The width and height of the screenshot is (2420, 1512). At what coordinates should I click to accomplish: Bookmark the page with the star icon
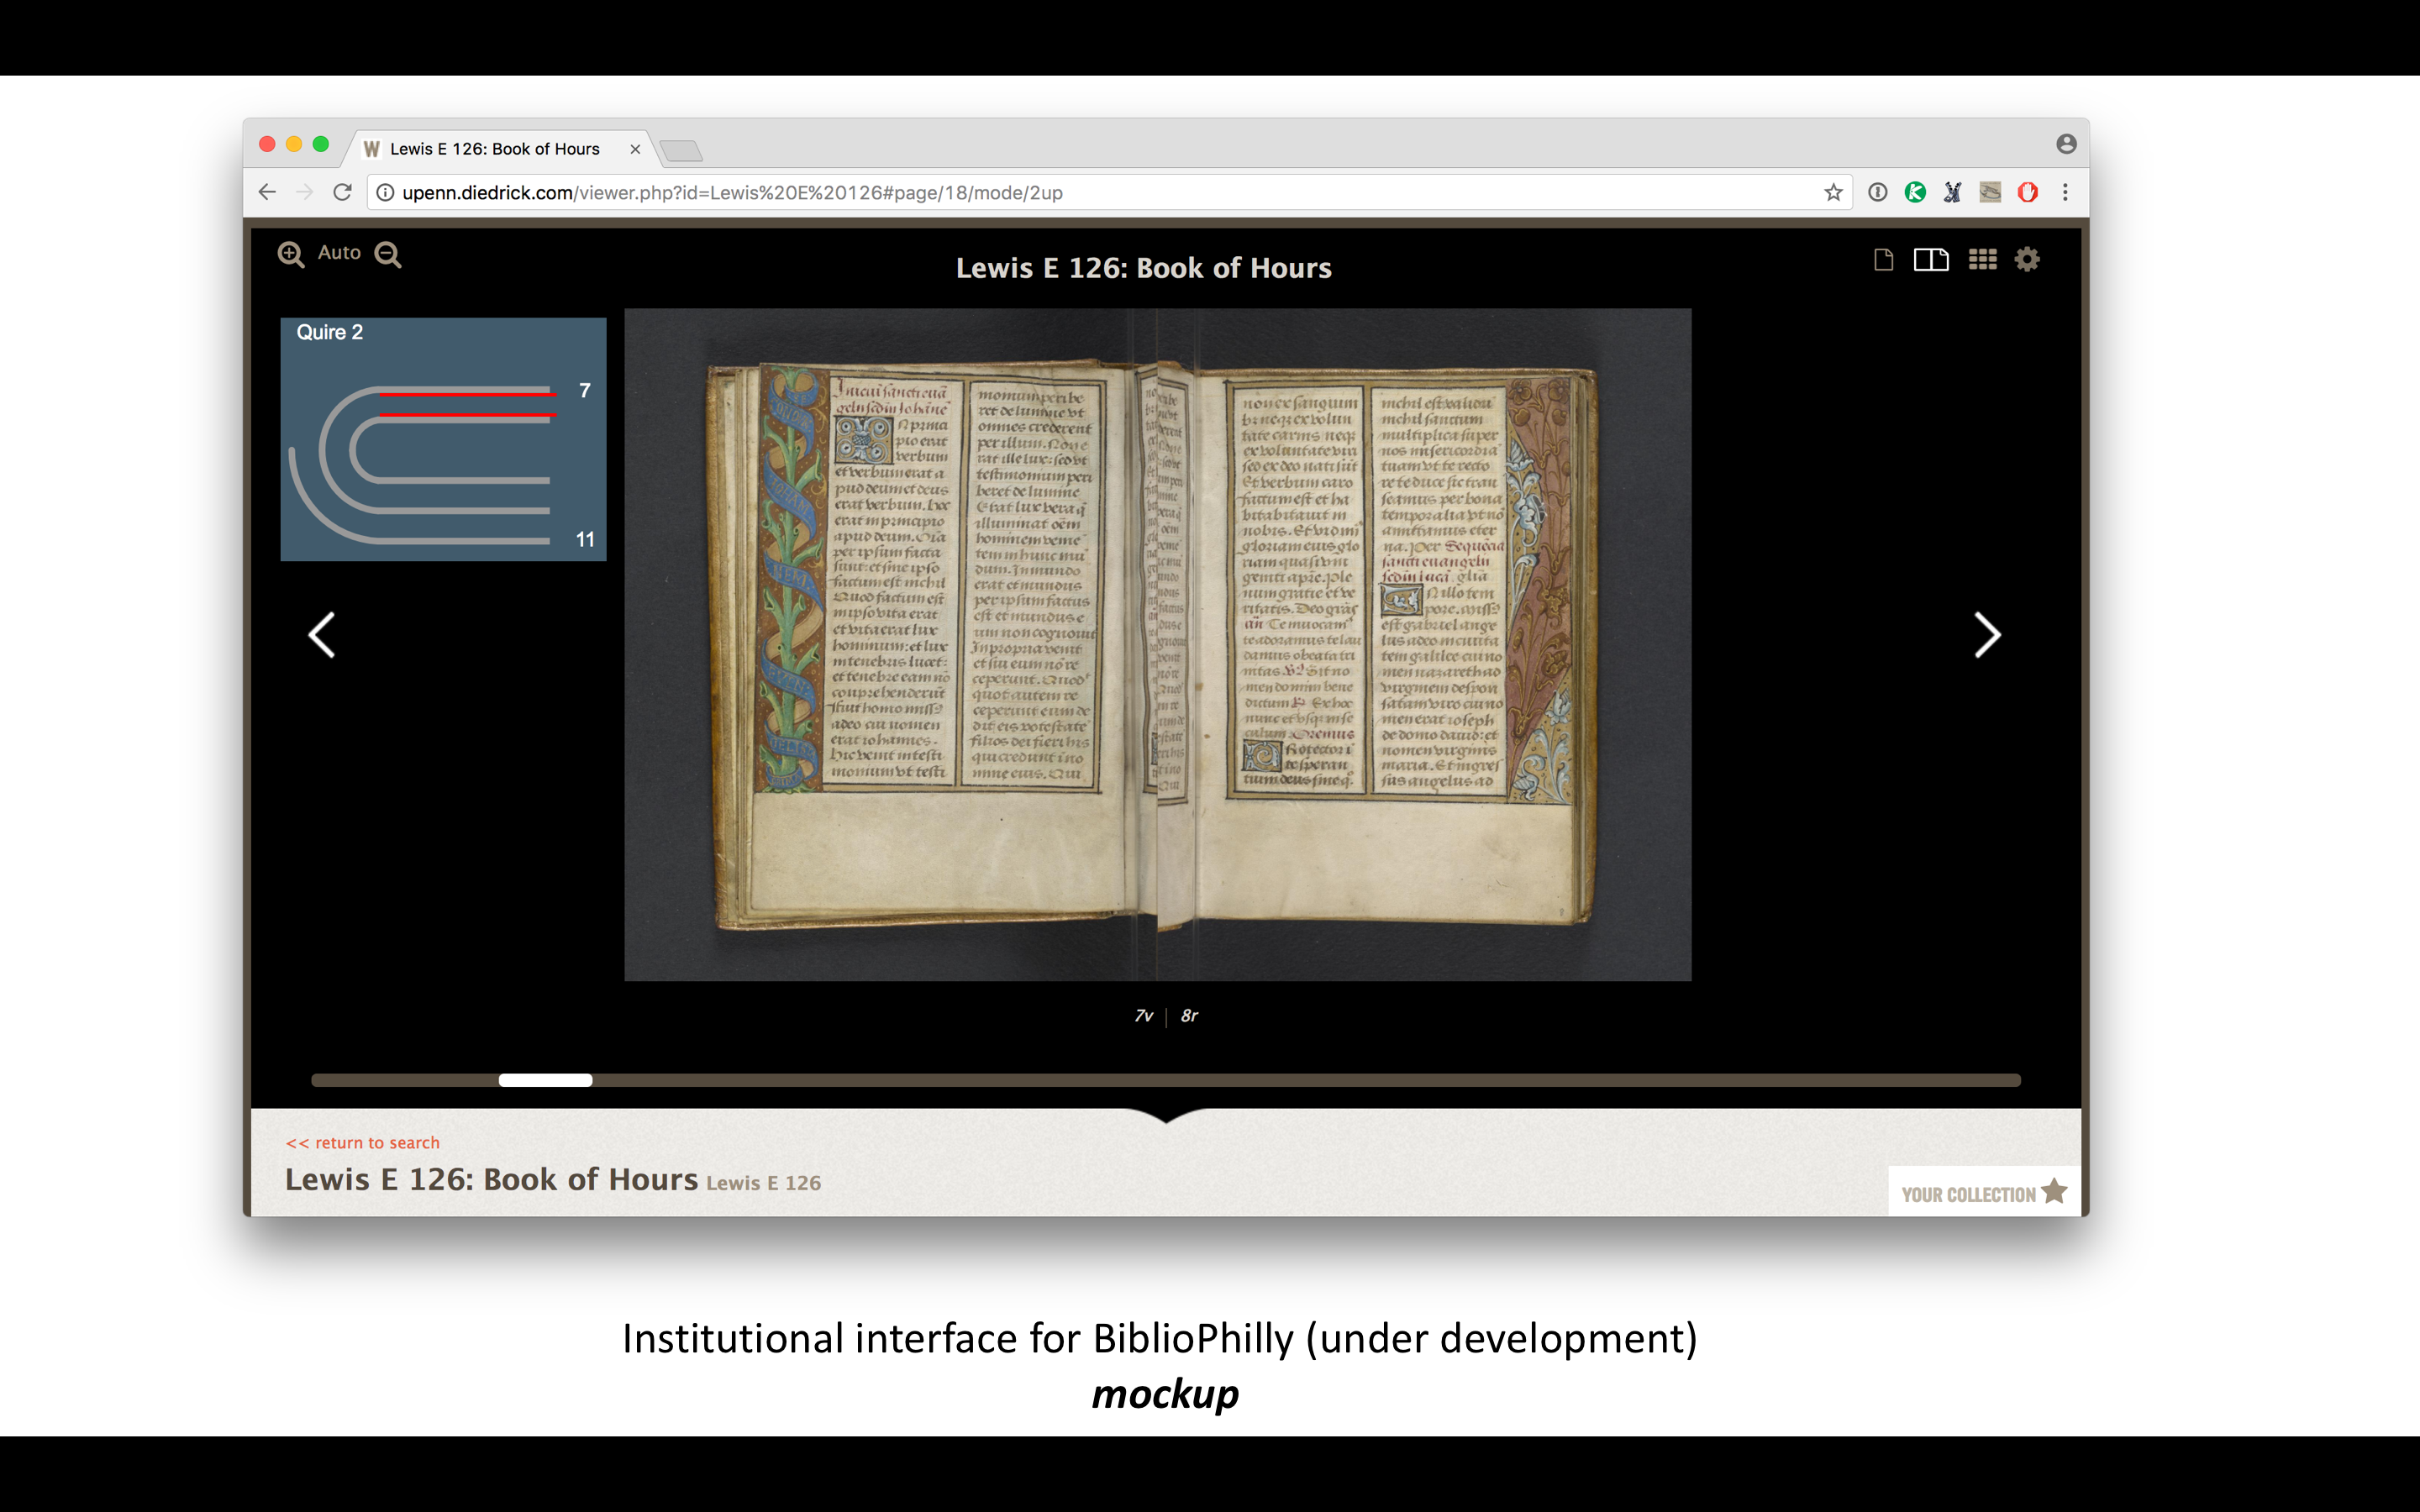(1832, 192)
